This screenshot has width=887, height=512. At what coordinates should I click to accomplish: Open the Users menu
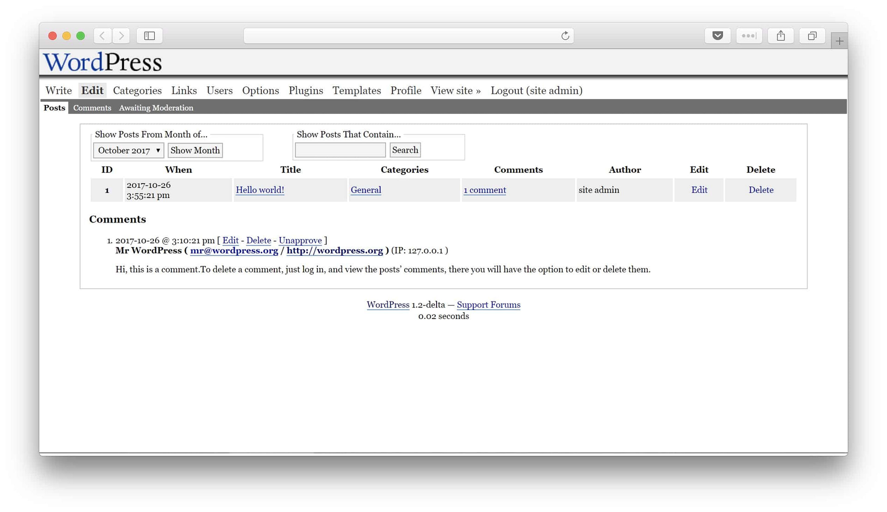tap(219, 90)
